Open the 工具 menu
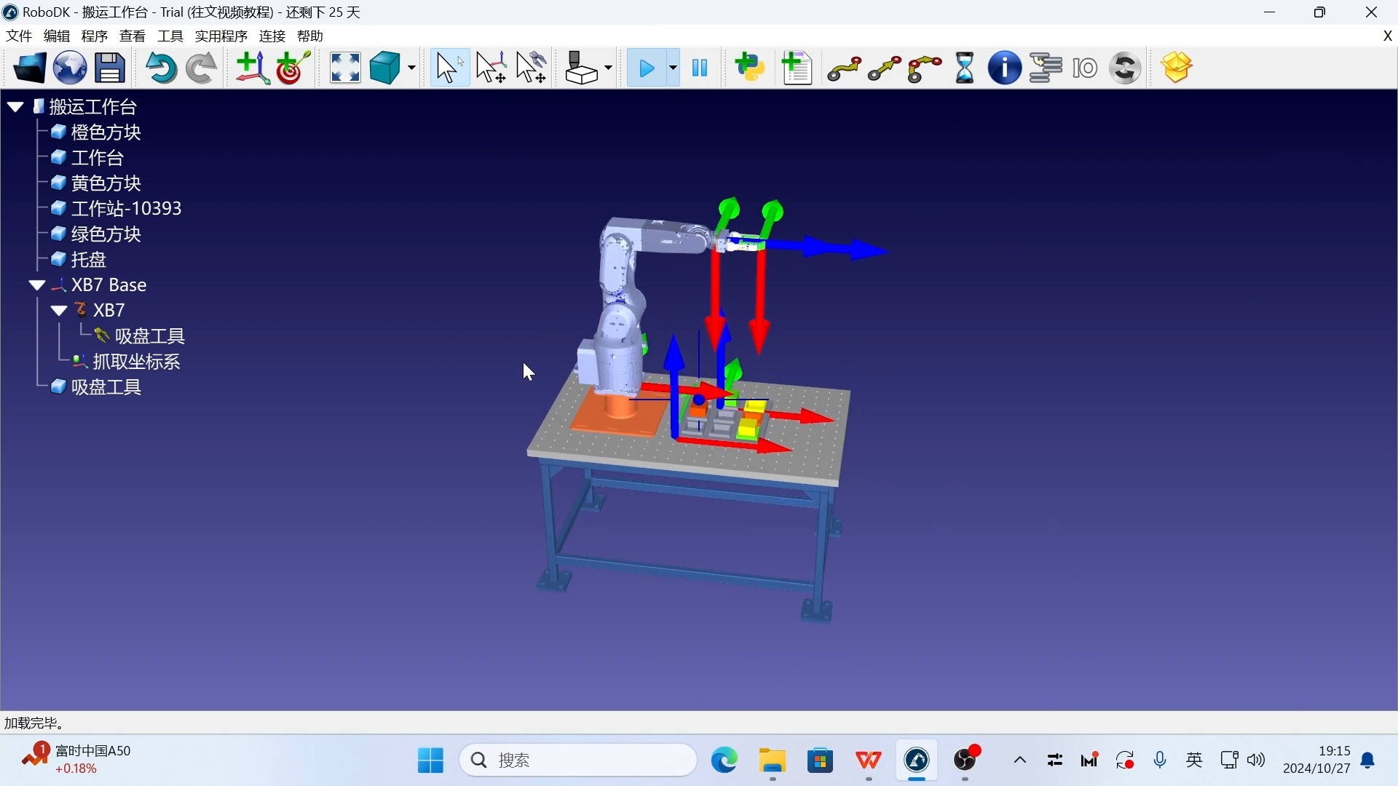 [170, 36]
